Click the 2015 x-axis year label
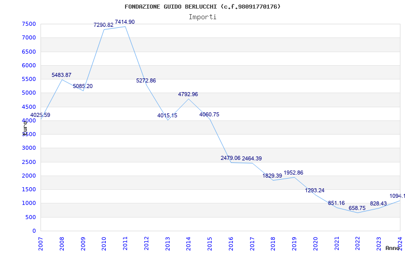Viewport: 405px width, 253px height. pos(210,243)
